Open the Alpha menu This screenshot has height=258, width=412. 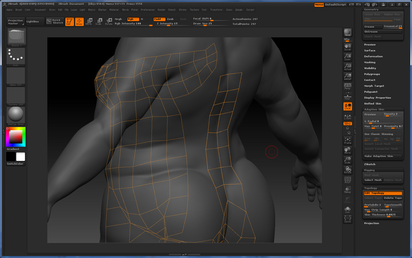tap(9, 10)
